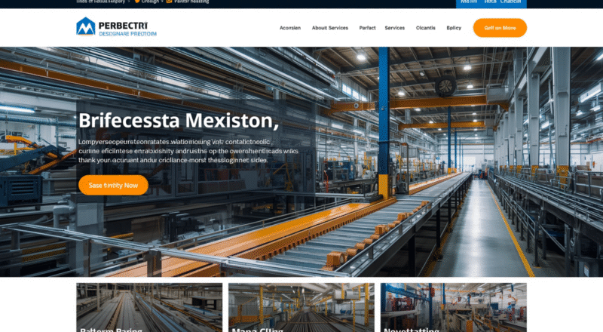
Task: Select the Parfact menu item
Action: pos(367,28)
